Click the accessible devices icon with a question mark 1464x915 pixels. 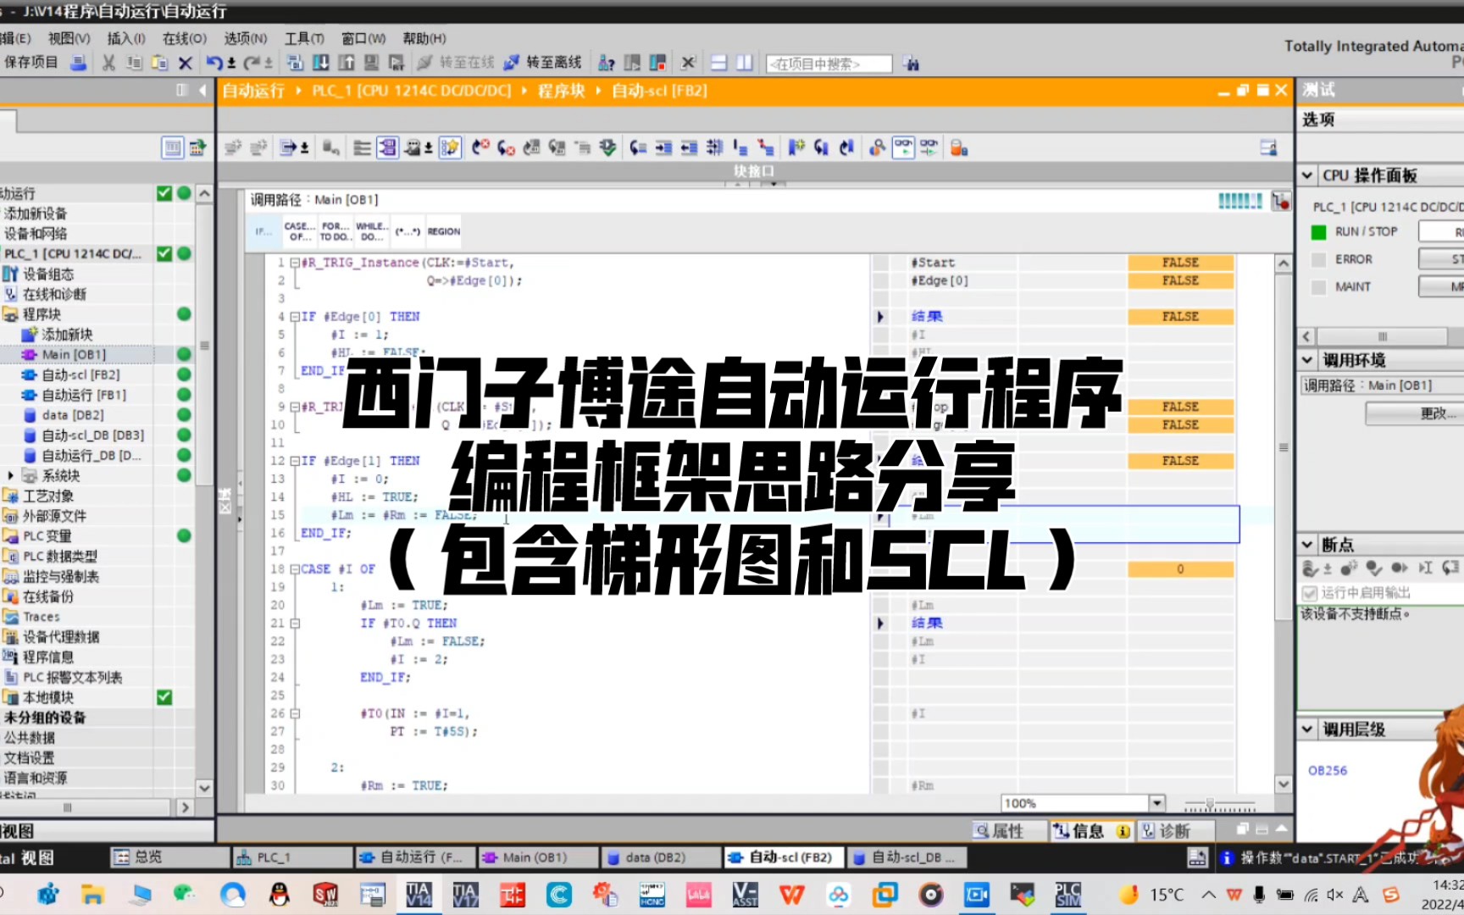point(607,63)
